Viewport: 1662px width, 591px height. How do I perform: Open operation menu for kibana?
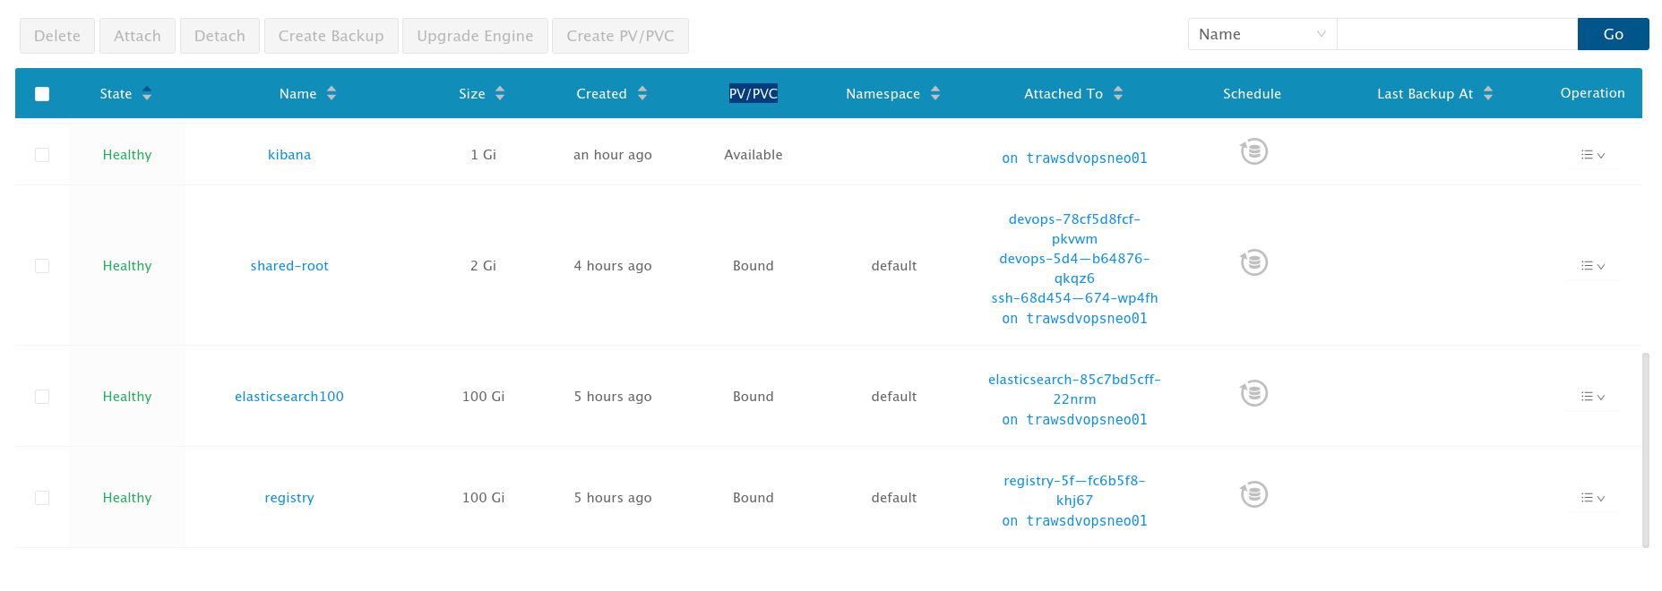[1593, 155]
